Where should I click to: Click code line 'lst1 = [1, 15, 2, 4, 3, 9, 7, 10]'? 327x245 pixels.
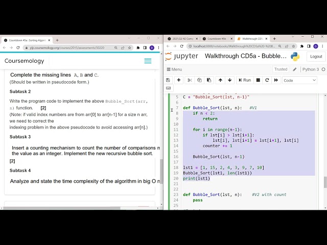224,167
